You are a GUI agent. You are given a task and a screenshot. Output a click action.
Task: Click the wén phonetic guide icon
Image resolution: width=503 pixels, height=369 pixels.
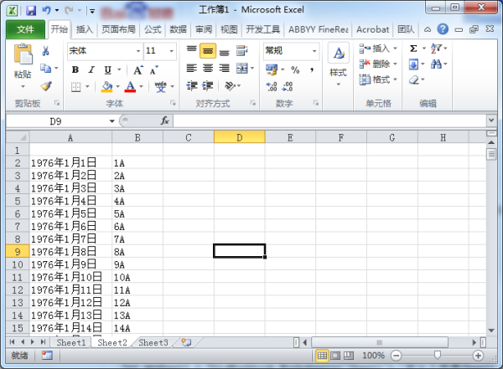click(x=160, y=86)
